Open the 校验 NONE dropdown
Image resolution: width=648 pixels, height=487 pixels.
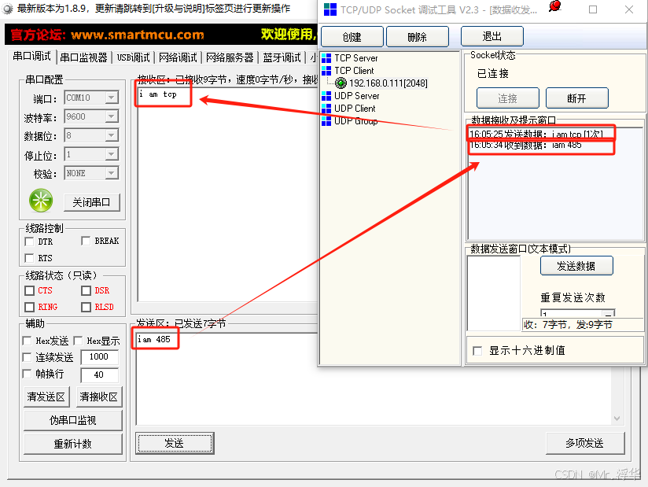[111, 173]
